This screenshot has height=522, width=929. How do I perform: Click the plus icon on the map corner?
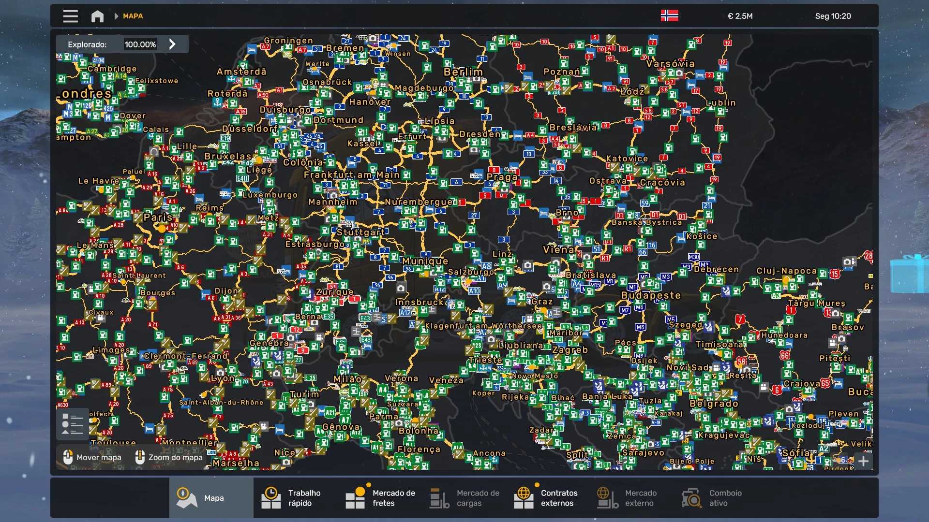(x=863, y=461)
